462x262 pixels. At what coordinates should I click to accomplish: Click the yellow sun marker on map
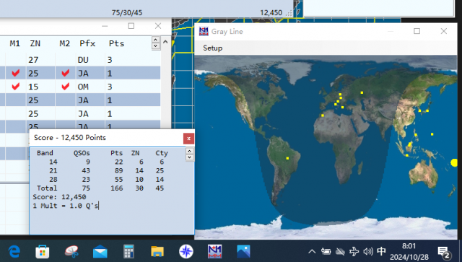(x=454, y=162)
